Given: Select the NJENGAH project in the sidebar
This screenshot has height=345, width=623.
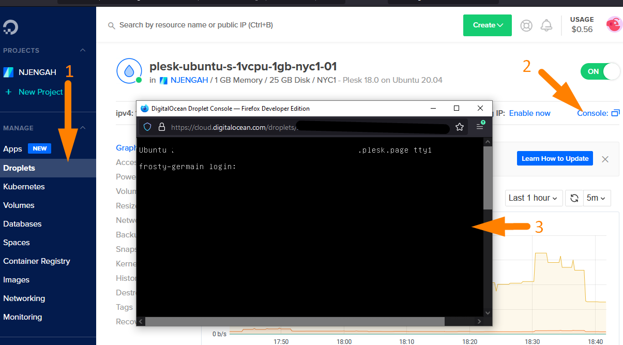Looking at the screenshot, I should (x=37, y=72).
